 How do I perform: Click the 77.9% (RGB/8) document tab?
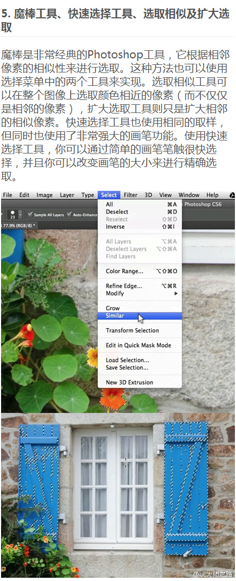point(18,225)
